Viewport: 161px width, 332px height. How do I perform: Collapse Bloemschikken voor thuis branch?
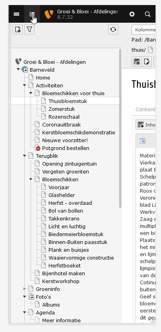31,93
